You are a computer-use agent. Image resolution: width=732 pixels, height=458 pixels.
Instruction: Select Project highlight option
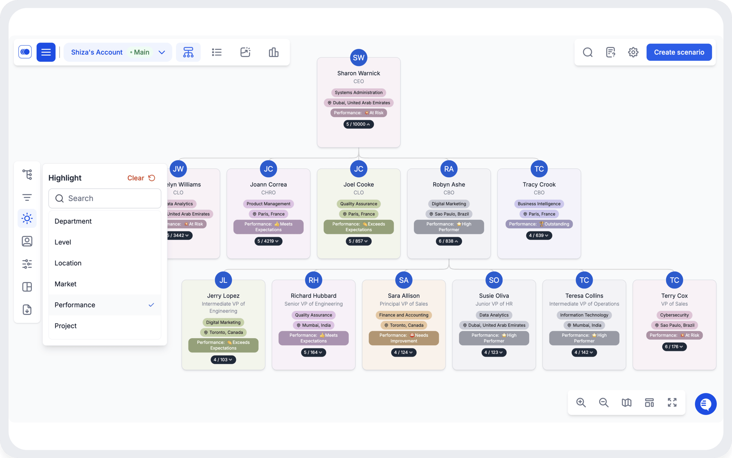point(105,326)
